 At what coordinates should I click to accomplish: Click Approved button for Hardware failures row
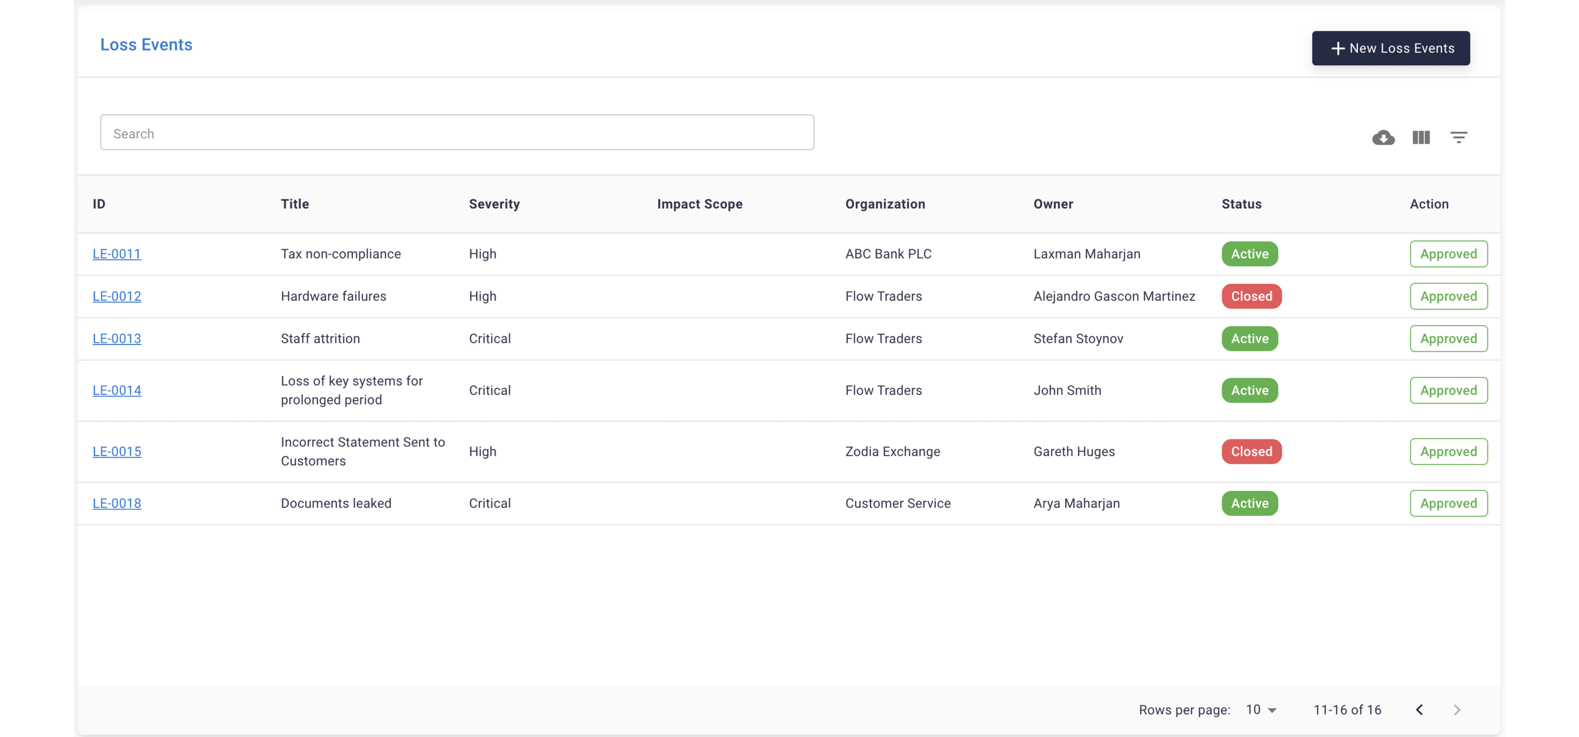tap(1448, 296)
